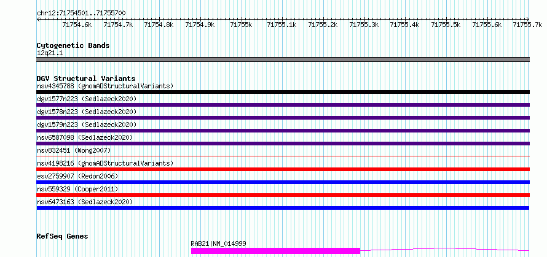Click ruler tick label 71755.4k
Viewport: 547px width, 257px height.
coord(404,25)
